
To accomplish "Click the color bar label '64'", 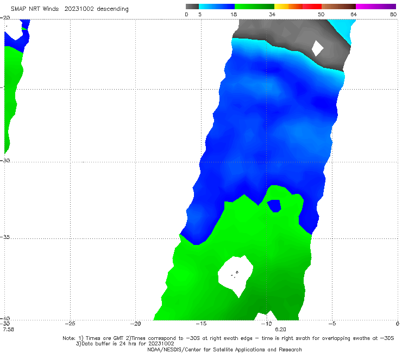I will (354, 15).
